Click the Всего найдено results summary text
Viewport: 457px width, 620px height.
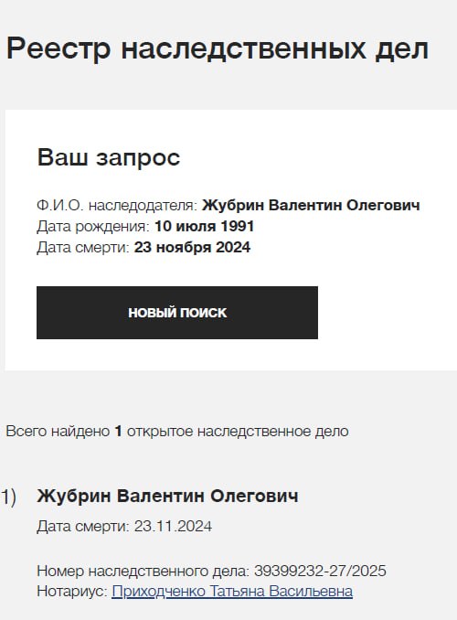click(177, 431)
